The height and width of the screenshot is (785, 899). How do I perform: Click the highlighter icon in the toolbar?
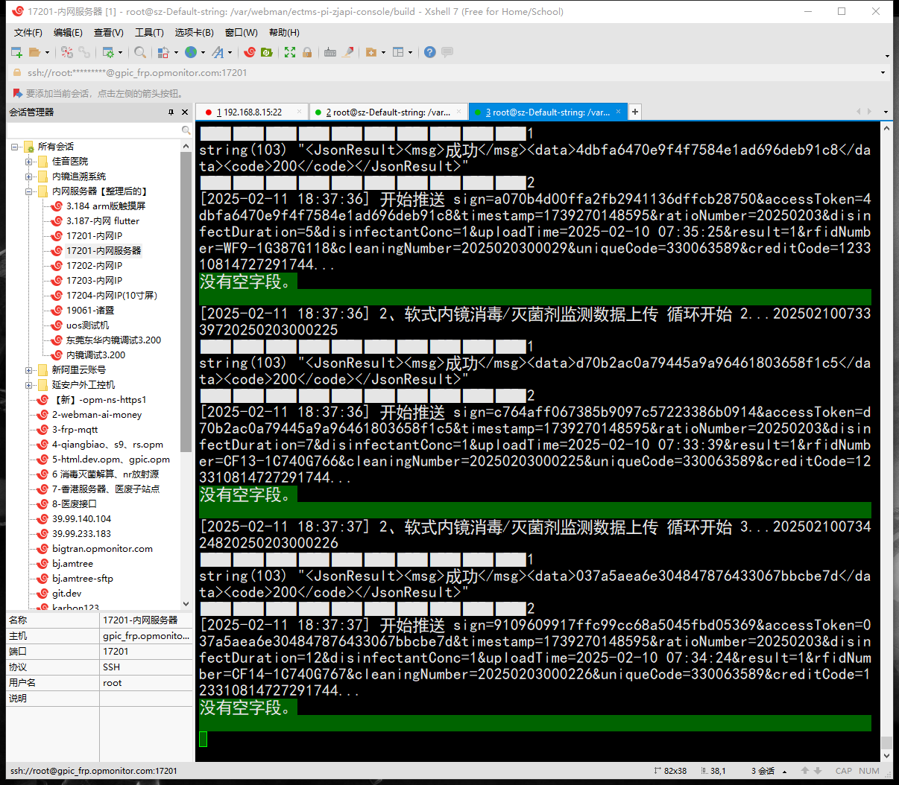click(347, 52)
